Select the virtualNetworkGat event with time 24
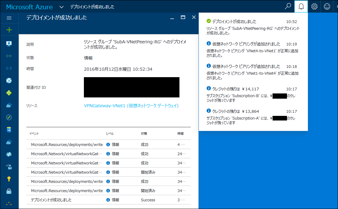This screenshot has height=209, width=338. coord(109,154)
